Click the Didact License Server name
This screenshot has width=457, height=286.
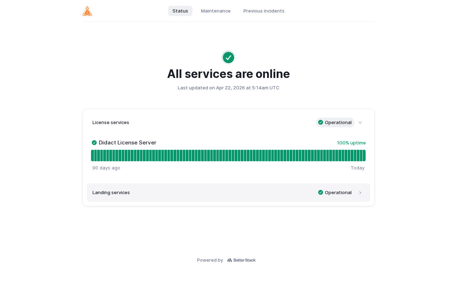pos(127,143)
